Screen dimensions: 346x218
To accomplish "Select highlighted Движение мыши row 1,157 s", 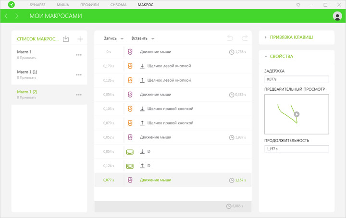I will (173, 180).
